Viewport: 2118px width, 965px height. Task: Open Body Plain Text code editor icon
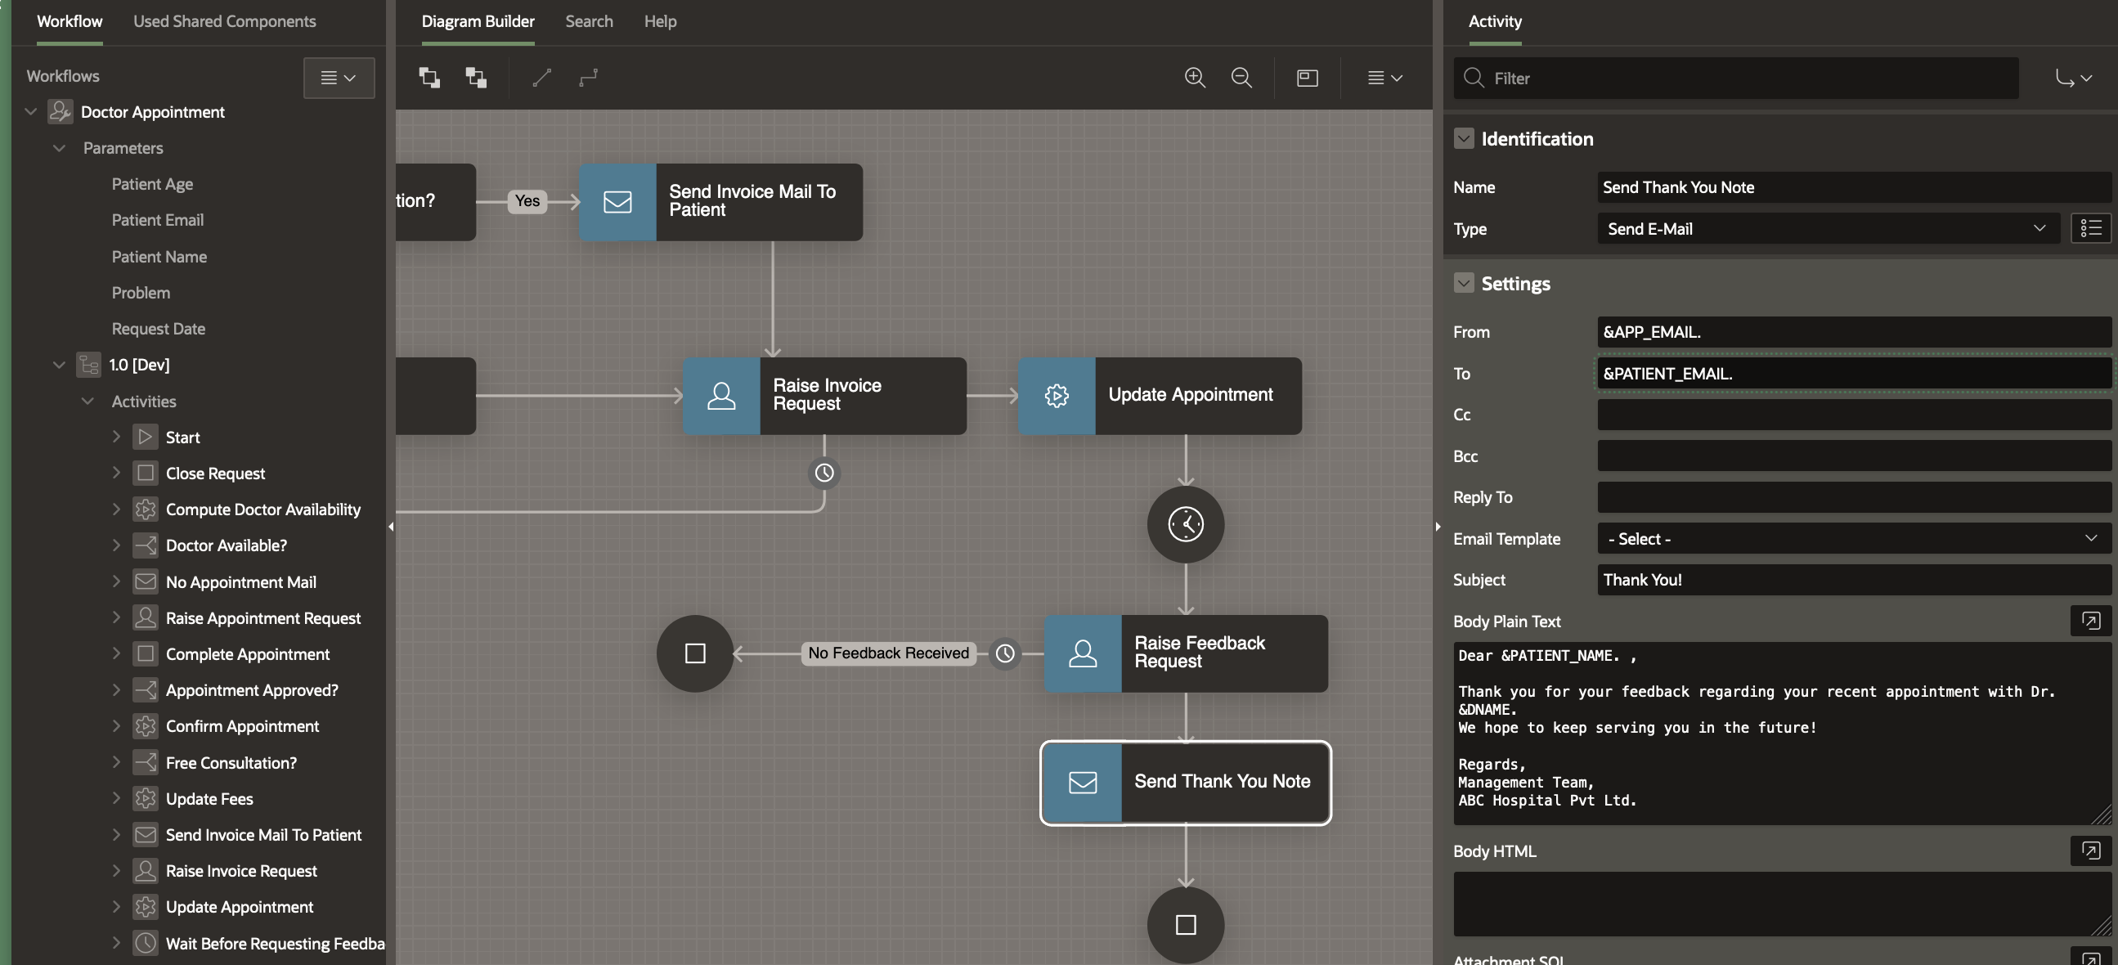coord(2090,621)
